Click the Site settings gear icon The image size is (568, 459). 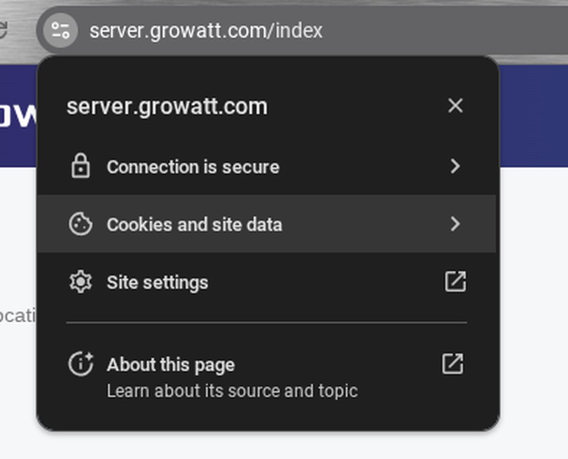point(81,282)
